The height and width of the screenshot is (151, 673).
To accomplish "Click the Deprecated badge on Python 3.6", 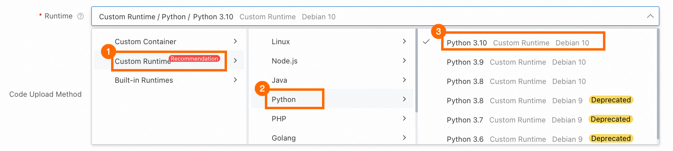I will pos(611,139).
